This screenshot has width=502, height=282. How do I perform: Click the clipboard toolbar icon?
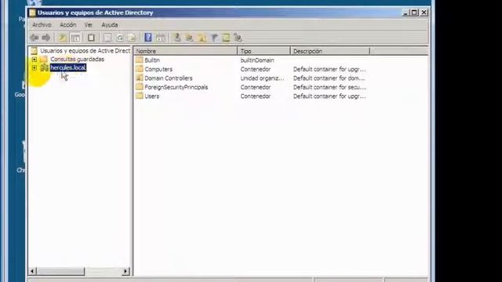(91, 38)
